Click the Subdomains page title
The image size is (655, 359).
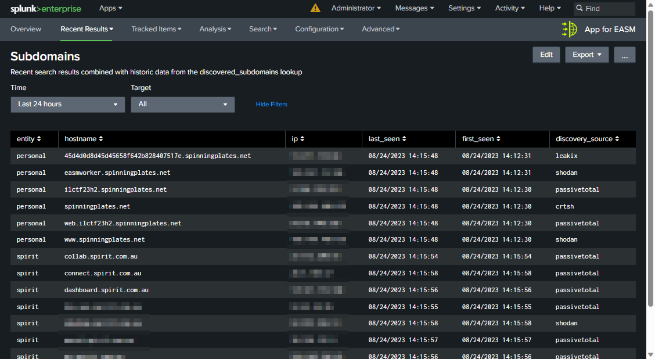(x=45, y=56)
